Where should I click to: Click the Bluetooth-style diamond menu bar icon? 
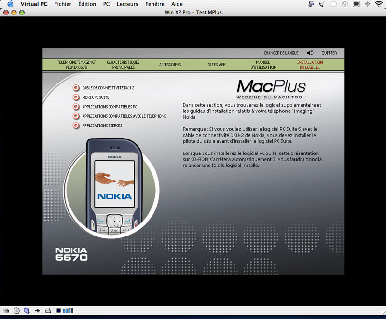[367, 4]
